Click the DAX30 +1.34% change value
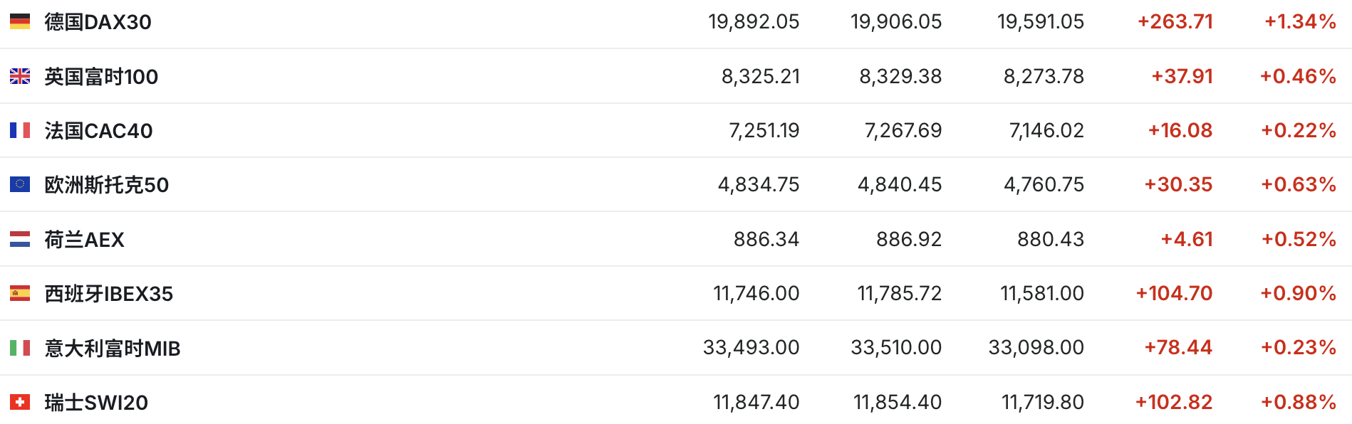The width and height of the screenshot is (1352, 424). (1300, 22)
